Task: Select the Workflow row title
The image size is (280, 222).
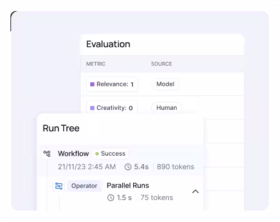Action: click(x=73, y=153)
